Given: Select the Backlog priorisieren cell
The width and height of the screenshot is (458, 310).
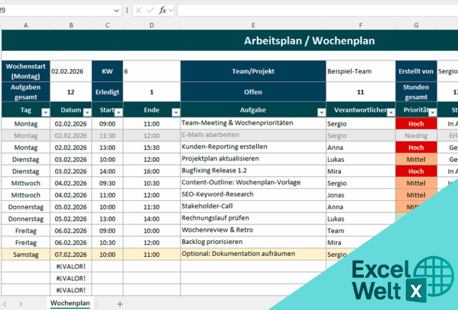Looking at the screenshot, I should (253, 242).
